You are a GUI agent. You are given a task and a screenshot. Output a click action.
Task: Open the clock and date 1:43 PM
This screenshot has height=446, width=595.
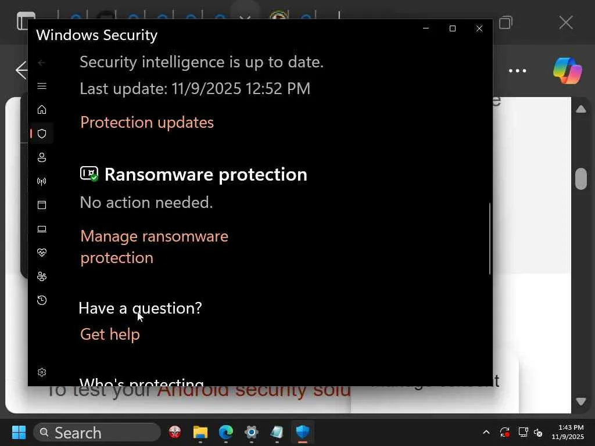coord(568,432)
